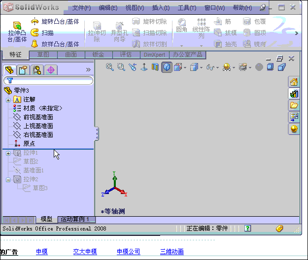Switch to the Motion Study (运动算例 1) tab
This screenshot has width=308, height=260.
coord(76,220)
